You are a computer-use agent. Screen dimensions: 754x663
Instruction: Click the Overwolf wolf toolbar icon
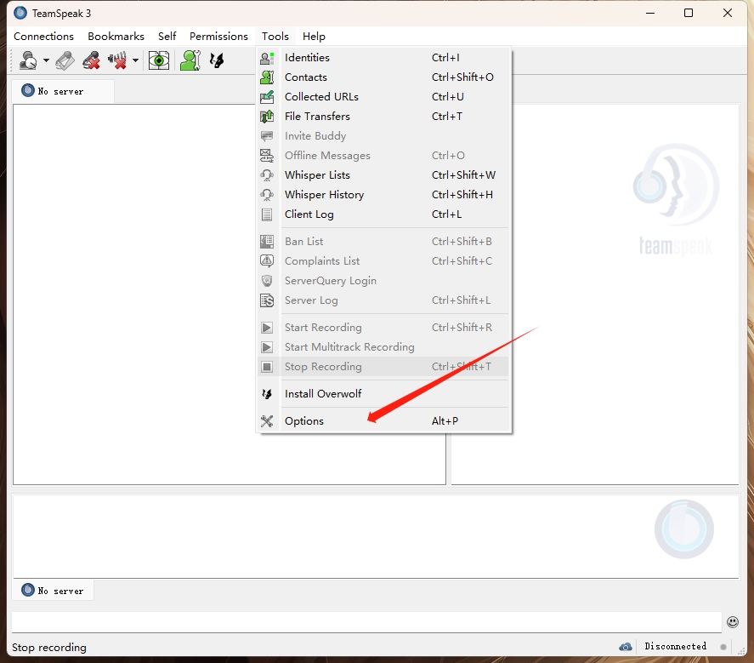[218, 60]
